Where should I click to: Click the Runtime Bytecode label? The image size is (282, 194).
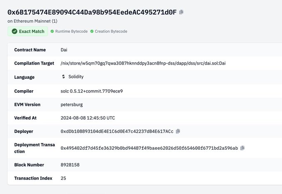pyautogui.click(x=71, y=31)
